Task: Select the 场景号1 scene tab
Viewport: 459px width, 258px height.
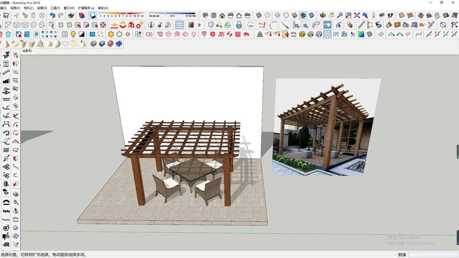Action: [27, 51]
